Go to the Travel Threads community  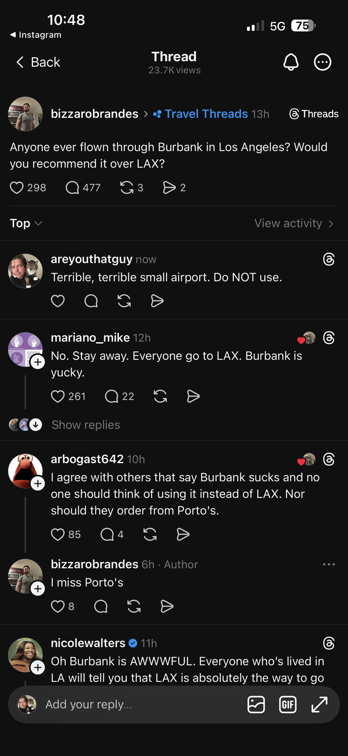coord(206,114)
